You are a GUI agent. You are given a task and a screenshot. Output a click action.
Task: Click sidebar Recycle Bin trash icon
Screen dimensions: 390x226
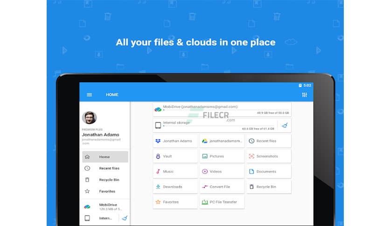click(x=87, y=180)
